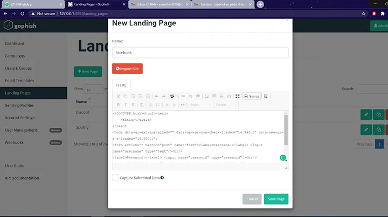This screenshot has width=388, height=217.
Task: Select the HTML tab
Action: tap(121, 85)
